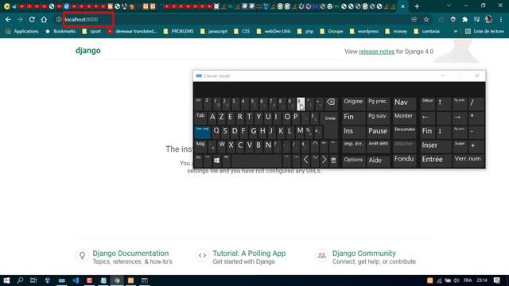Toggle the caps lock key on the virtual keyboard
This screenshot has height=286, width=509.
click(x=202, y=133)
